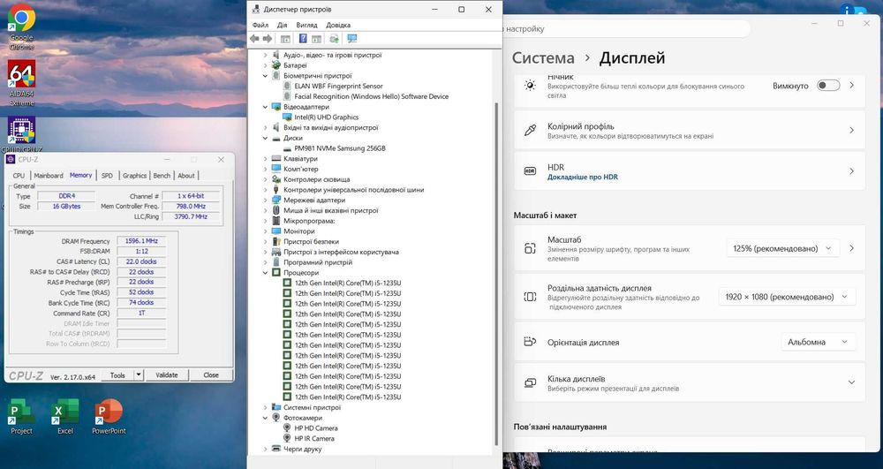Open the Колірний профіль settings row
Image resolution: width=883 pixels, height=469 pixels.
(690, 130)
